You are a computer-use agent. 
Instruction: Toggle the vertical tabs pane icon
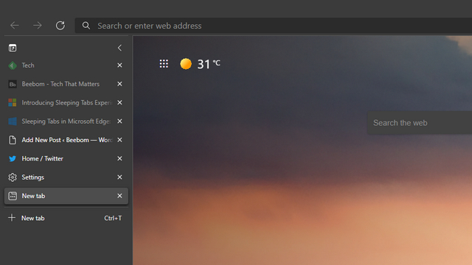(13, 48)
